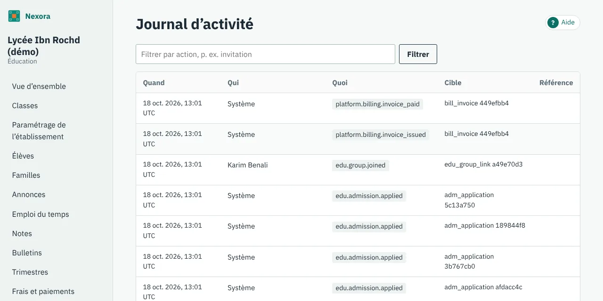Open Familles in sidebar

(26, 175)
